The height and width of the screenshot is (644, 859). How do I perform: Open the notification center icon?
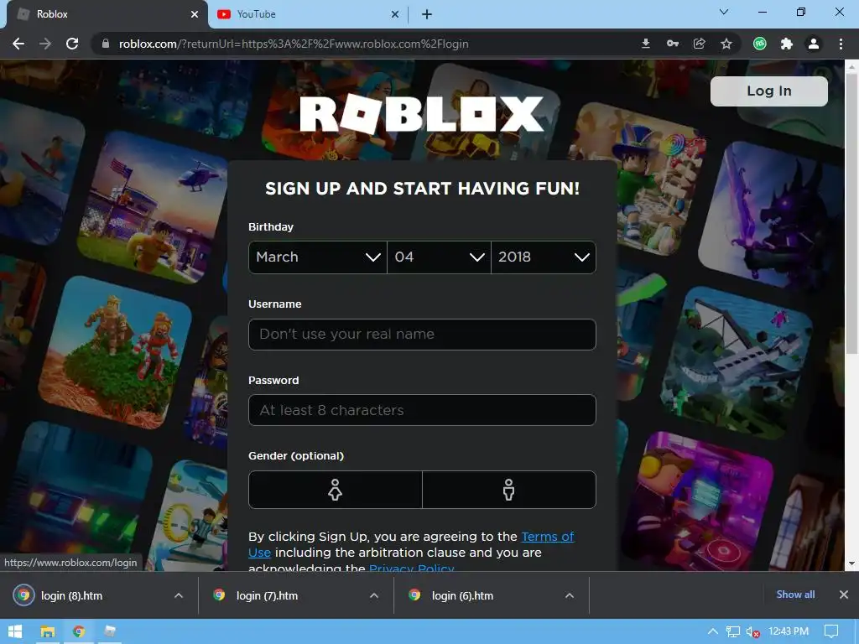[831, 631]
